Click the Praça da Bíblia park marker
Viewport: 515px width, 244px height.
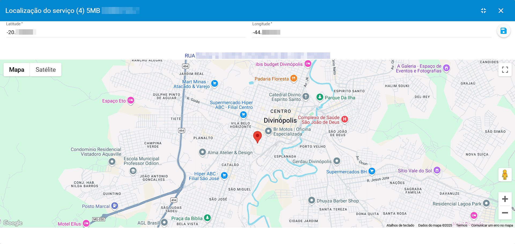207,218
